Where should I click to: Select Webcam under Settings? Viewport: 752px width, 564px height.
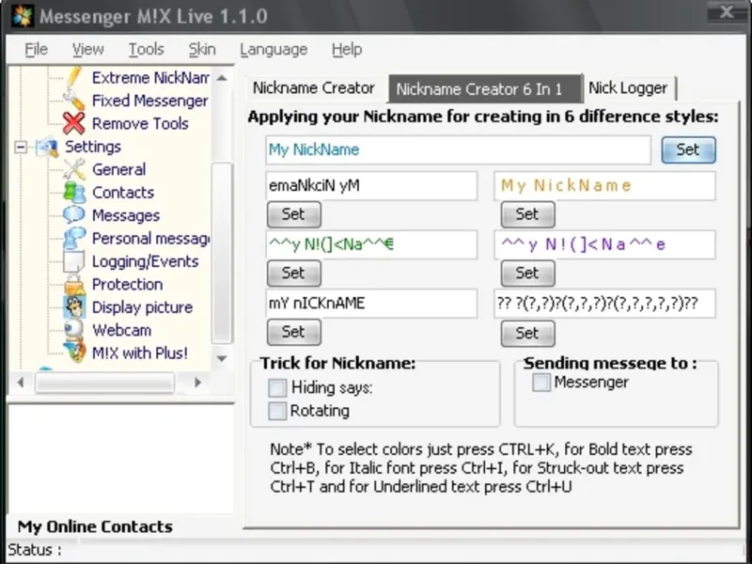(121, 330)
